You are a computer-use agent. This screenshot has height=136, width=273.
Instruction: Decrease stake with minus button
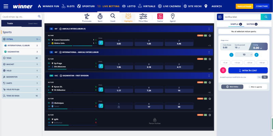tap(231, 55)
